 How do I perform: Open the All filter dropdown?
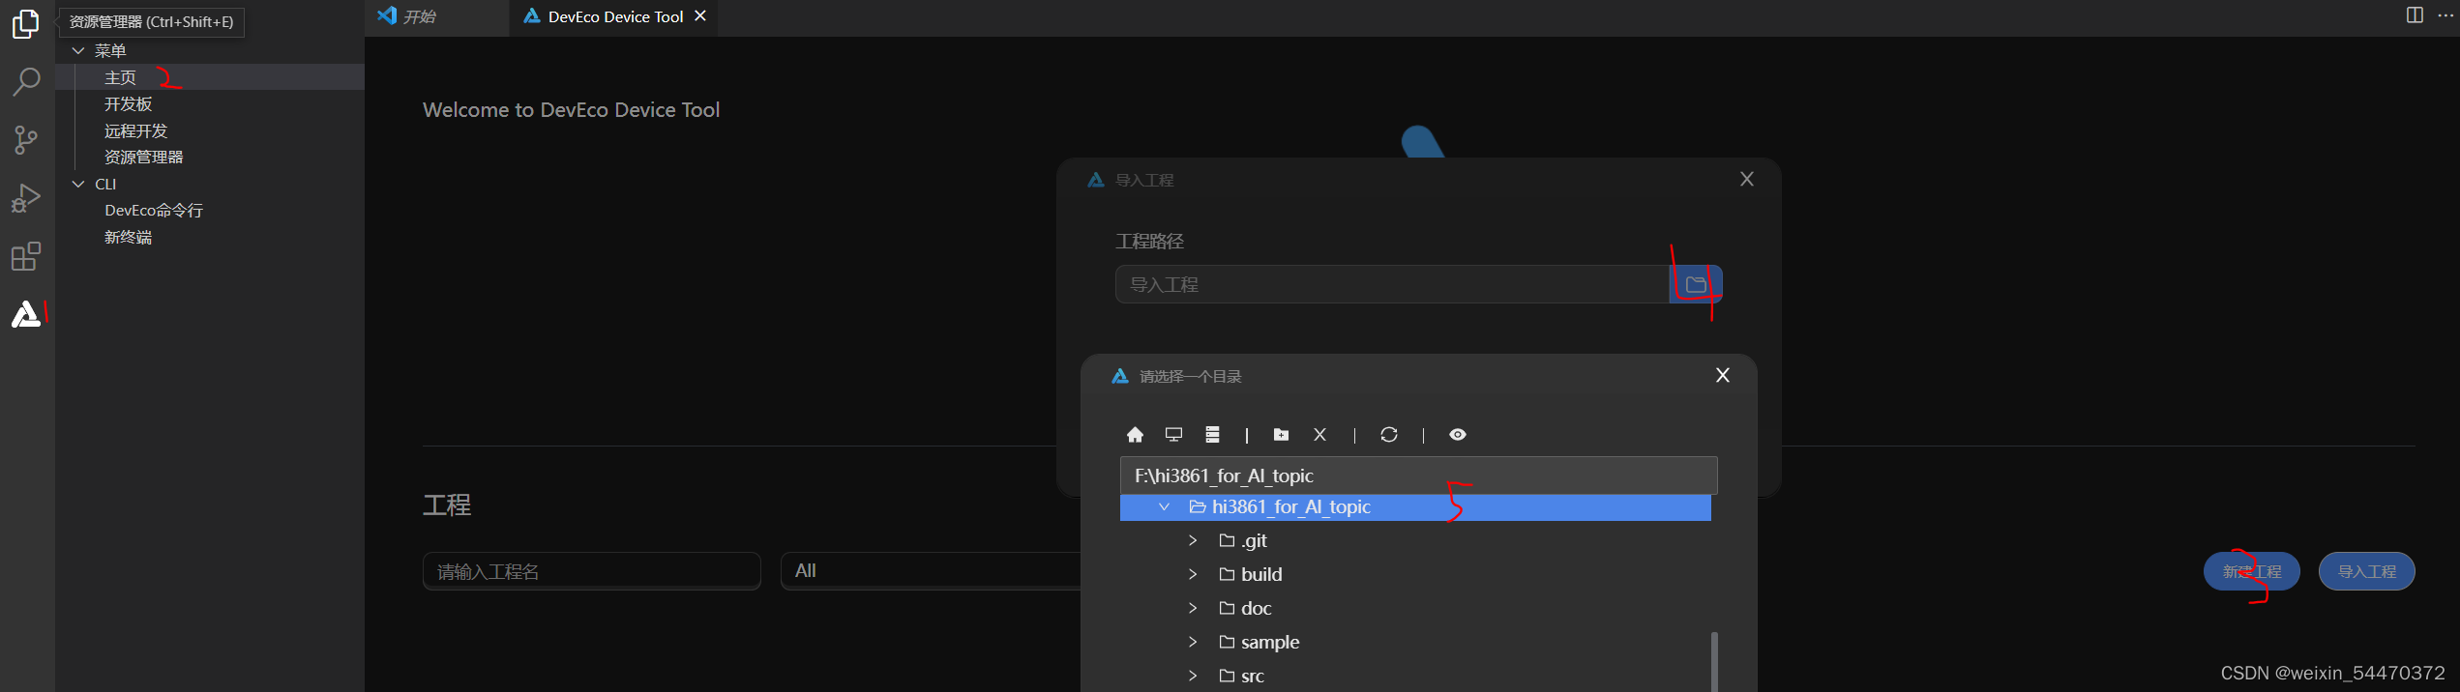click(931, 571)
